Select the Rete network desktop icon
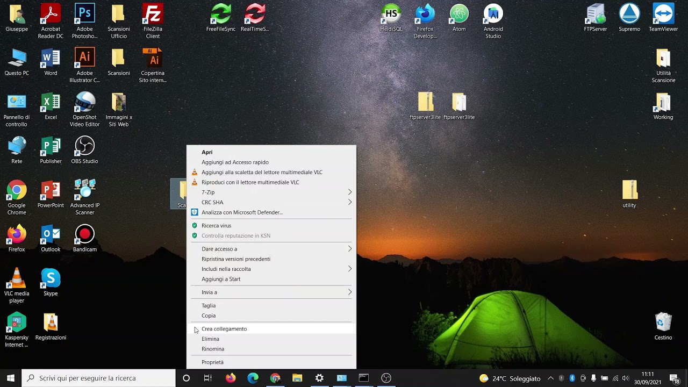 tap(17, 150)
